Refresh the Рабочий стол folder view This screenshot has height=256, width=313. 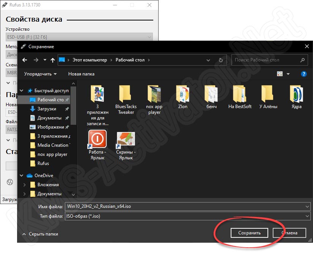[x=220, y=60]
